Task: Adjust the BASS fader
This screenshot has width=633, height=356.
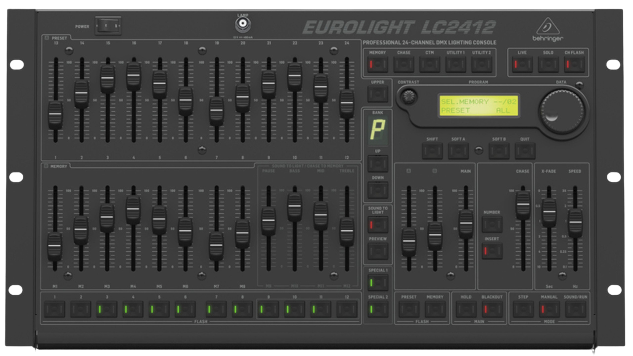Action: click(x=294, y=207)
